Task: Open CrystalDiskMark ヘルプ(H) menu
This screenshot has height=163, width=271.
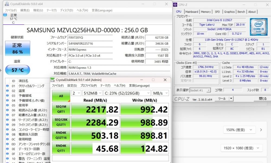Action: click(120, 85)
